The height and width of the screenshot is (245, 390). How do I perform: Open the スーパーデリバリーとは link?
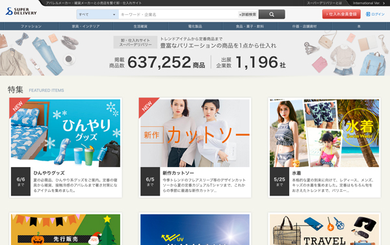pos(324,3)
